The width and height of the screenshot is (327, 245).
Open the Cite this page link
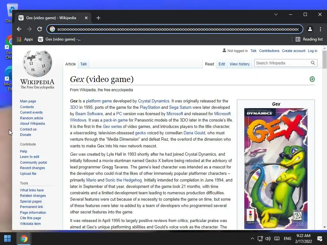click(x=30, y=218)
